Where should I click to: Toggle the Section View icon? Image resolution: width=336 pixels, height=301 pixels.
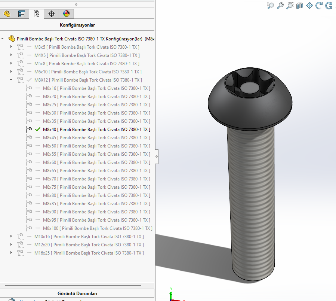[300, 5]
